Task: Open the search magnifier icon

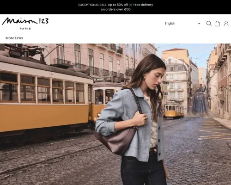Action: pyautogui.click(x=209, y=24)
